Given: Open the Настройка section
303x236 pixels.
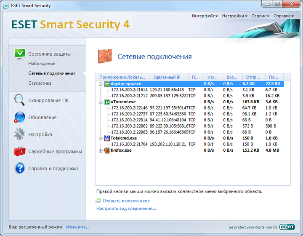Looking at the screenshot, I should point(40,134).
